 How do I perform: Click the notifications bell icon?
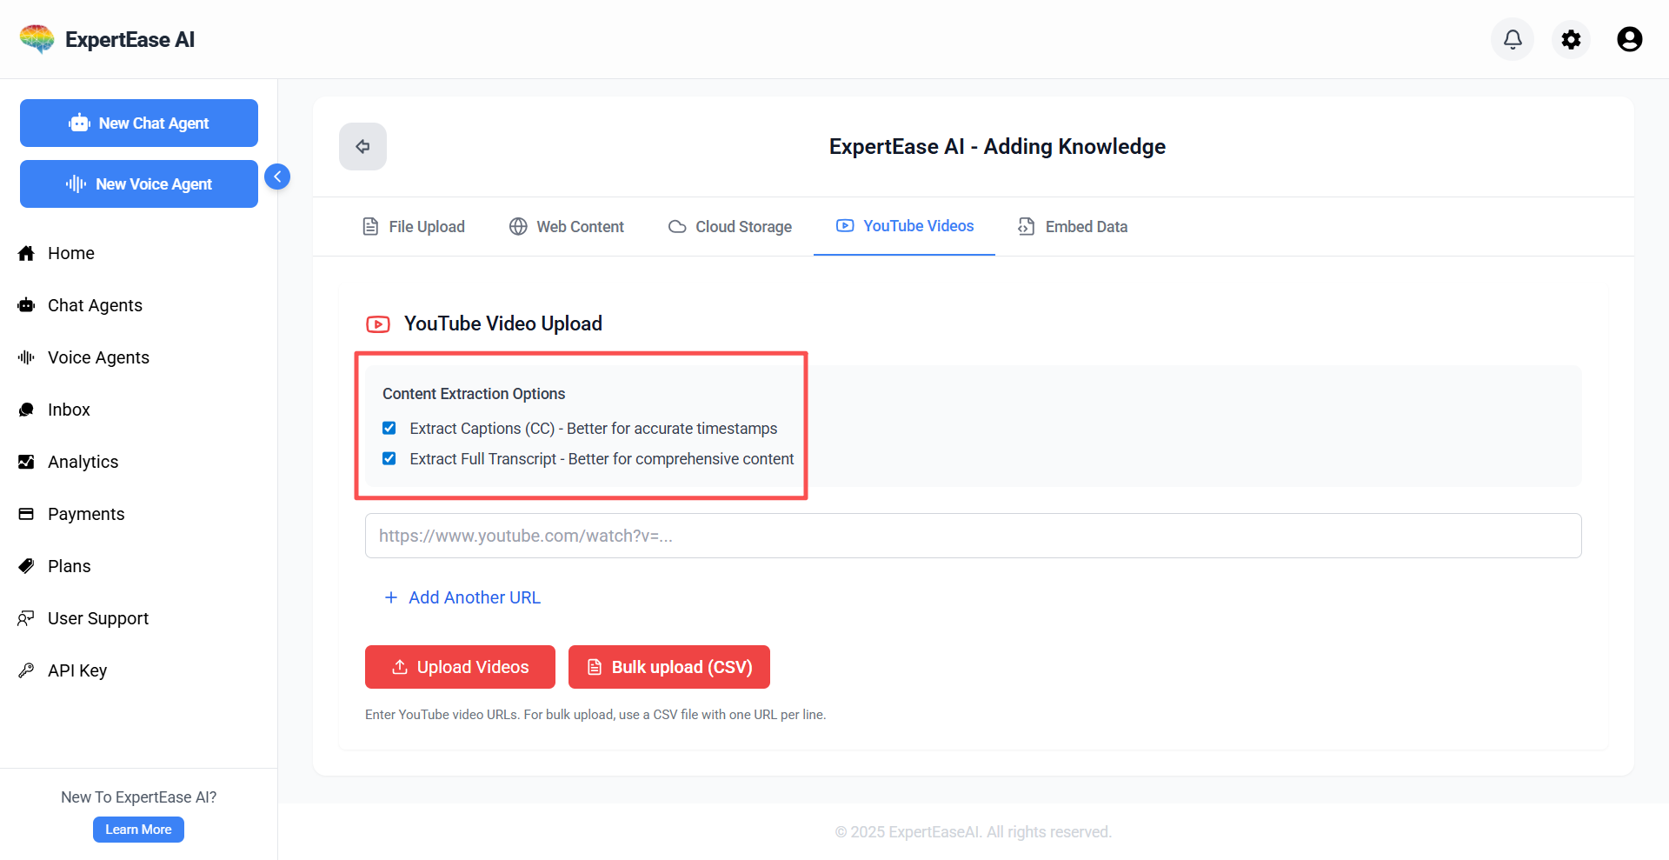point(1513,39)
